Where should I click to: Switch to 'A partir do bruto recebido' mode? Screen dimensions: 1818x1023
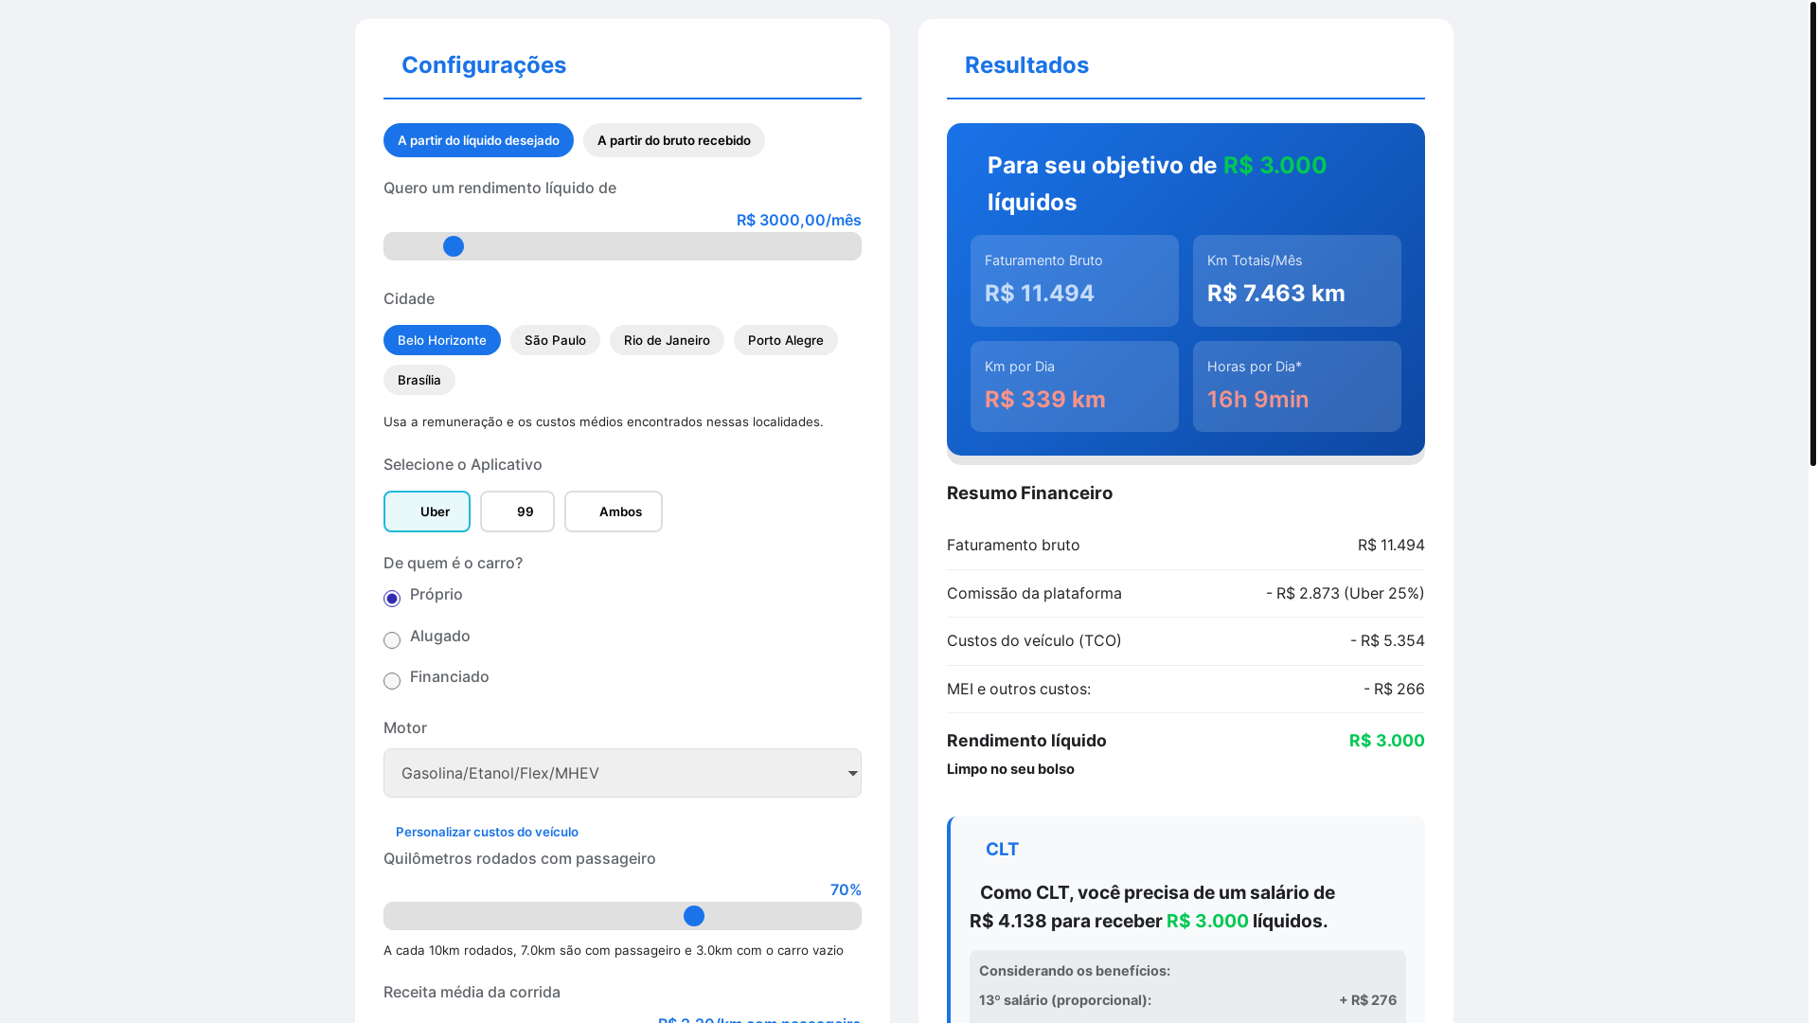coord(674,140)
